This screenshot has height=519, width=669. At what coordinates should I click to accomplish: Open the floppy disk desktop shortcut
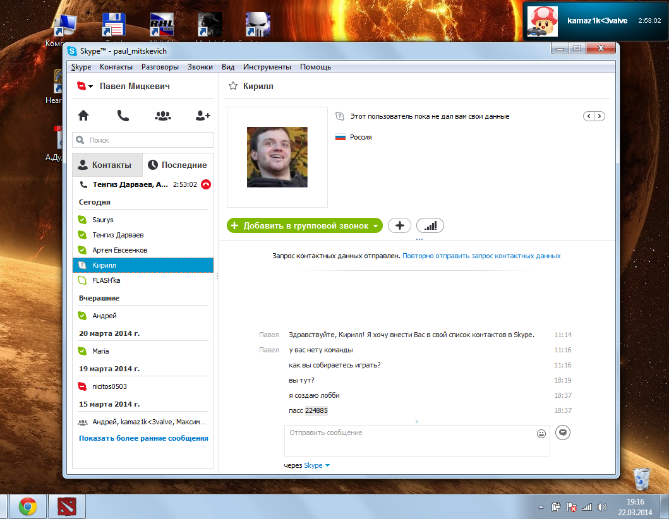coord(114,25)
